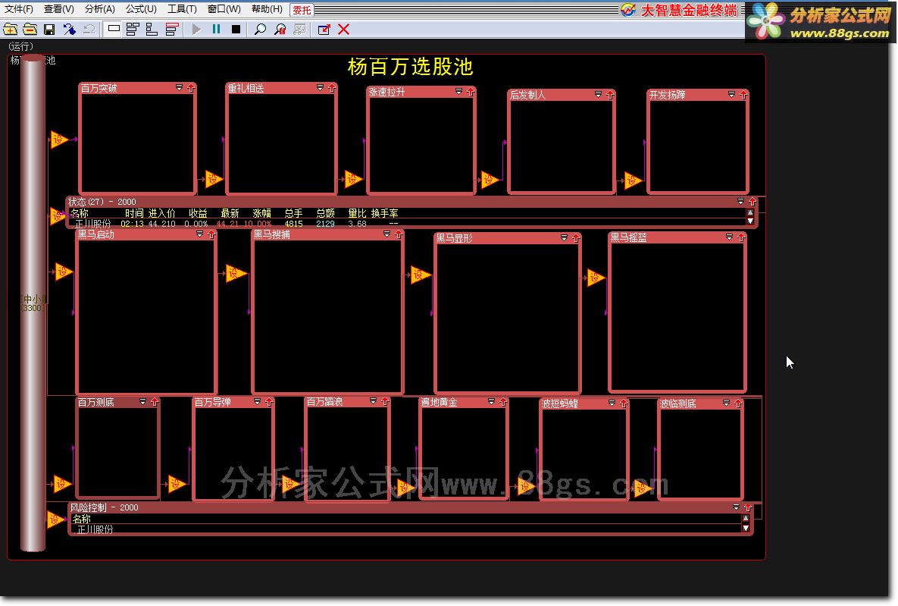The width and height of the screenshot is (898, 606).
Task: Click red up-arrow on 百万突破 box
Action: tap(191, 88)
